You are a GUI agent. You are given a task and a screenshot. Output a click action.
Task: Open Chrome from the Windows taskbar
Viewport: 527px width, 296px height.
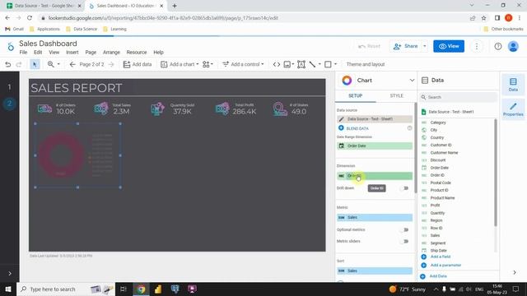pos(141,289)
